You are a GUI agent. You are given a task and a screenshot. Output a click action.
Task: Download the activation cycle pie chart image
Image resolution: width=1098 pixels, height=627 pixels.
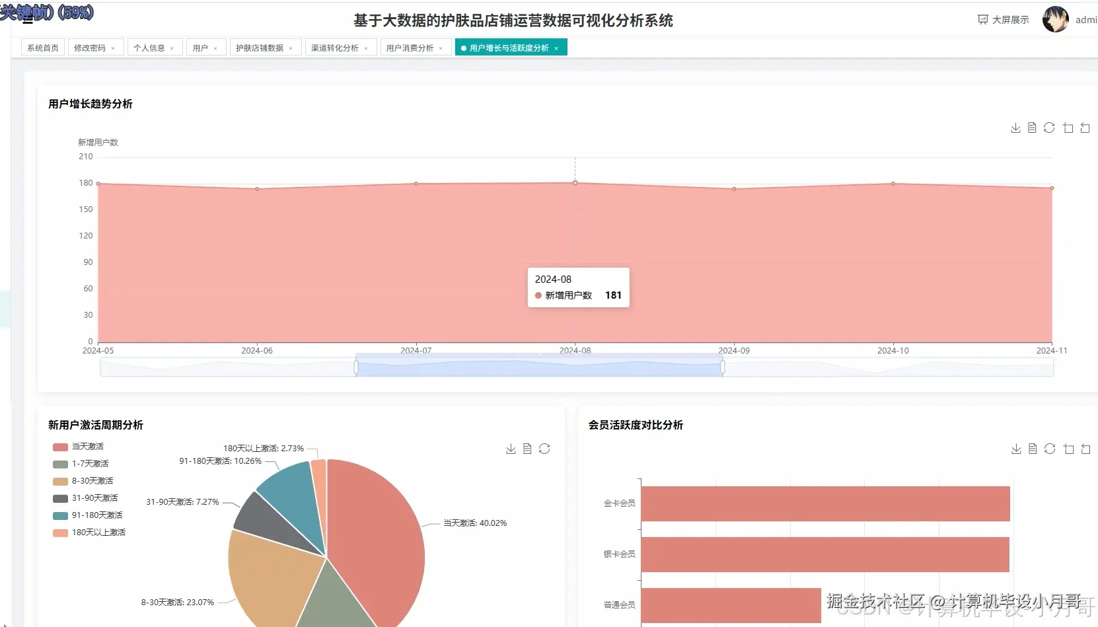[511, 449]
